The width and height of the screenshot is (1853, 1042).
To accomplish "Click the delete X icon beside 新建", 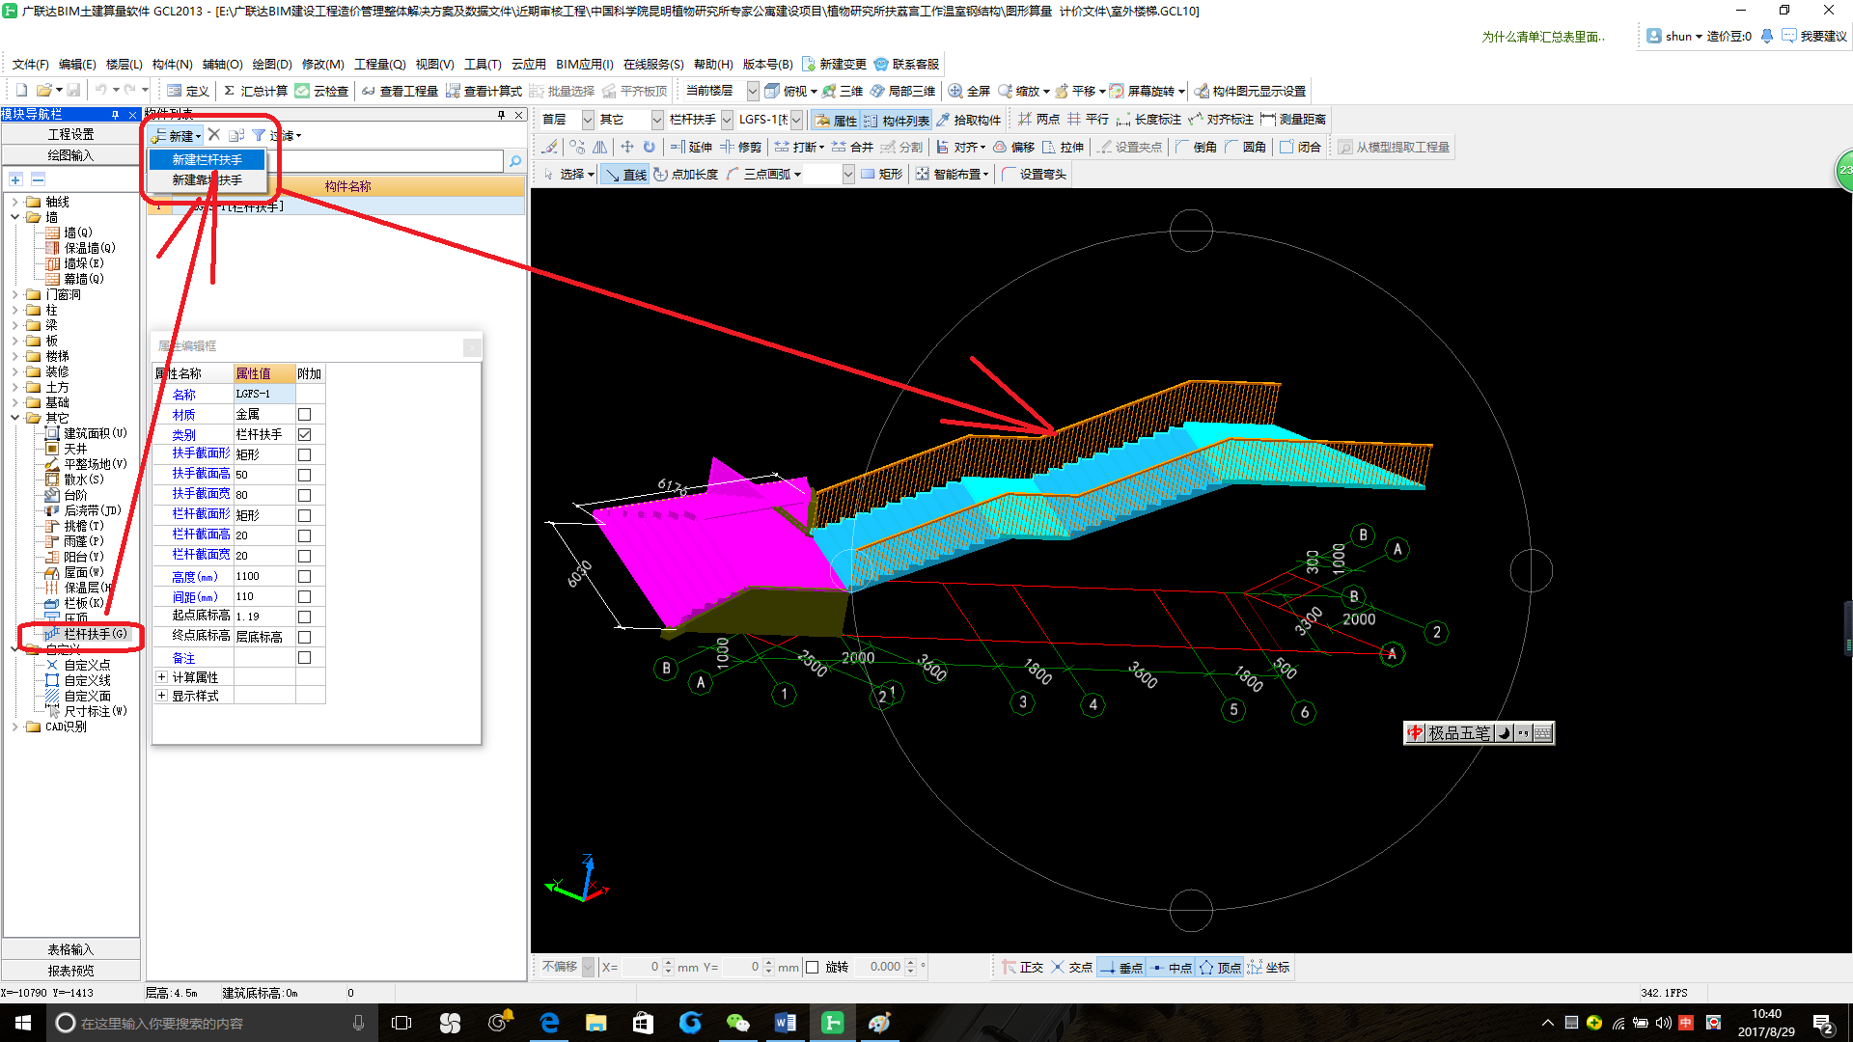I will [x=214, y=135].
